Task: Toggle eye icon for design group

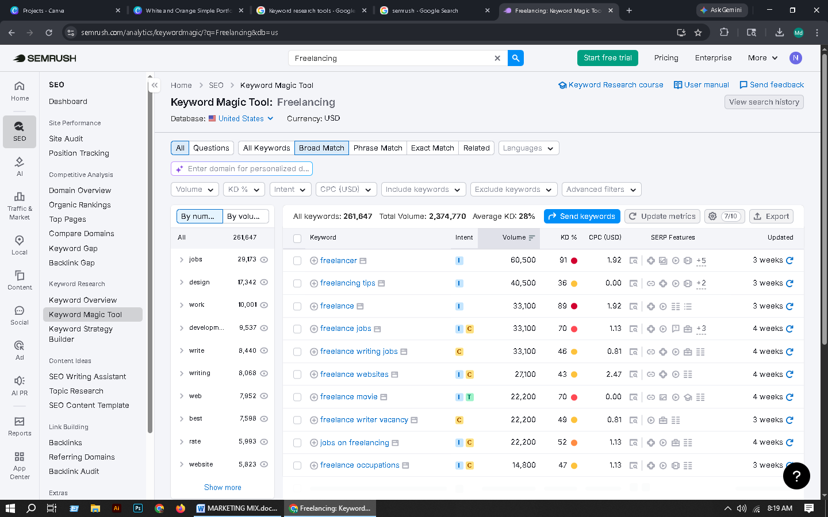Action: pyautogui.click(x=264, y=282)
